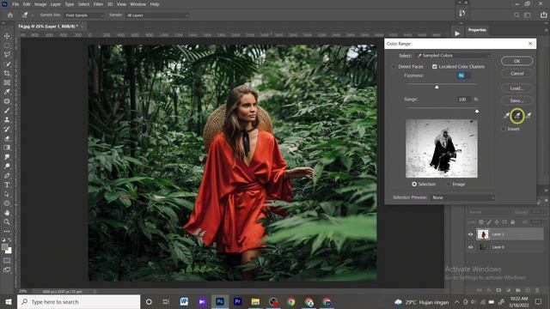
Task: Click the Range value field
Action: point(464,100)
